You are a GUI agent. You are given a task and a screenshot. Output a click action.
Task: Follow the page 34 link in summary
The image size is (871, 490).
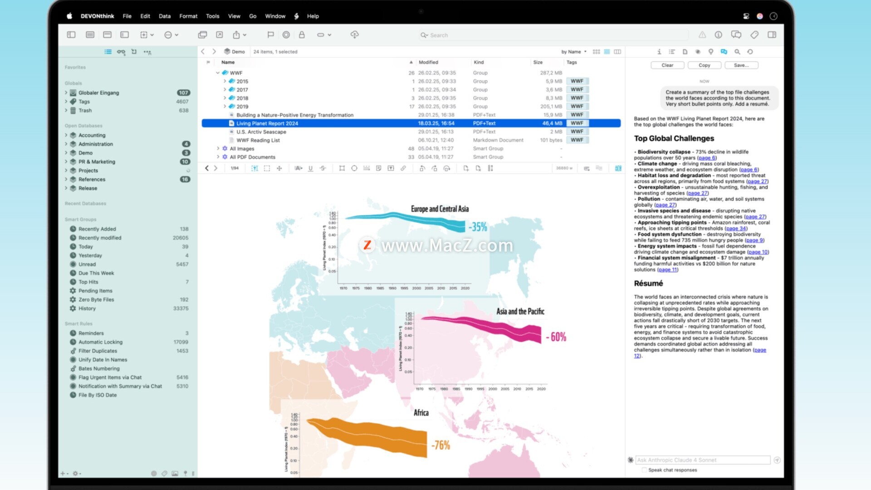(736, 228)
